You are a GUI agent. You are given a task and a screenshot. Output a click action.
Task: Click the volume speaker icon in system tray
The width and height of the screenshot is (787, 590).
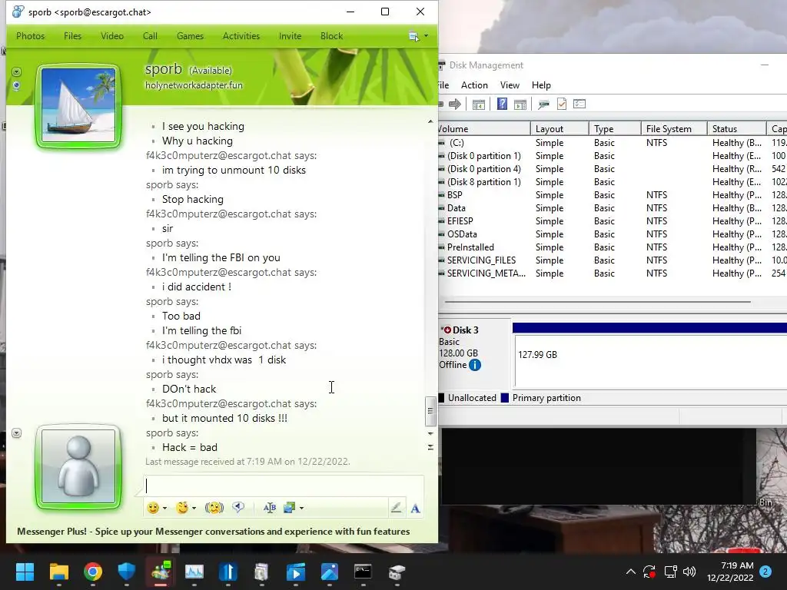689,572
